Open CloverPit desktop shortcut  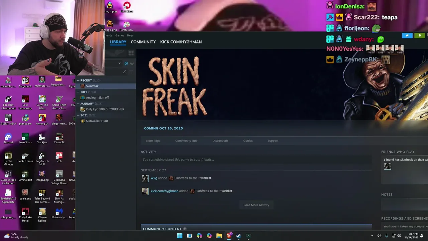tap(59, 138)
